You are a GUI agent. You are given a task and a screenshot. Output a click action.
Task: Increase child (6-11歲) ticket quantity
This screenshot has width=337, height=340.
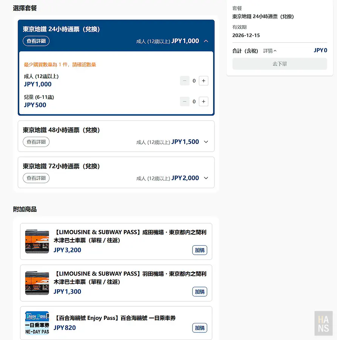coord(203,102)
